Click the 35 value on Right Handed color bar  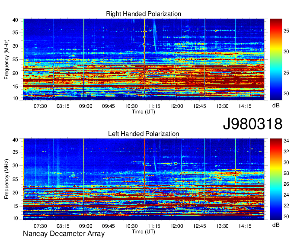click(x=286, y=31)
